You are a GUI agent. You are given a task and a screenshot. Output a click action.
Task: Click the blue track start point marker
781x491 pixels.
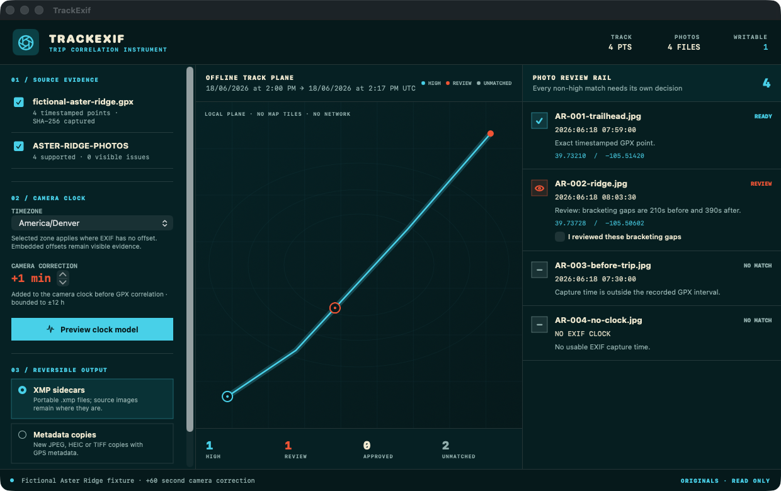227,396
